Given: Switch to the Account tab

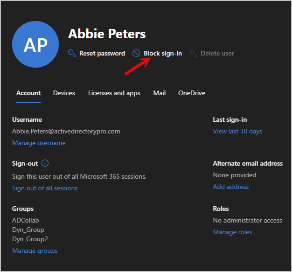Looking at the screenshot, I should click(28, 93).
